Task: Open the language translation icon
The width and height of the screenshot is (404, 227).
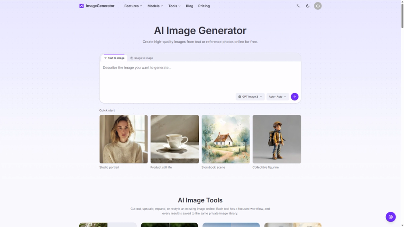Action: 298,6
